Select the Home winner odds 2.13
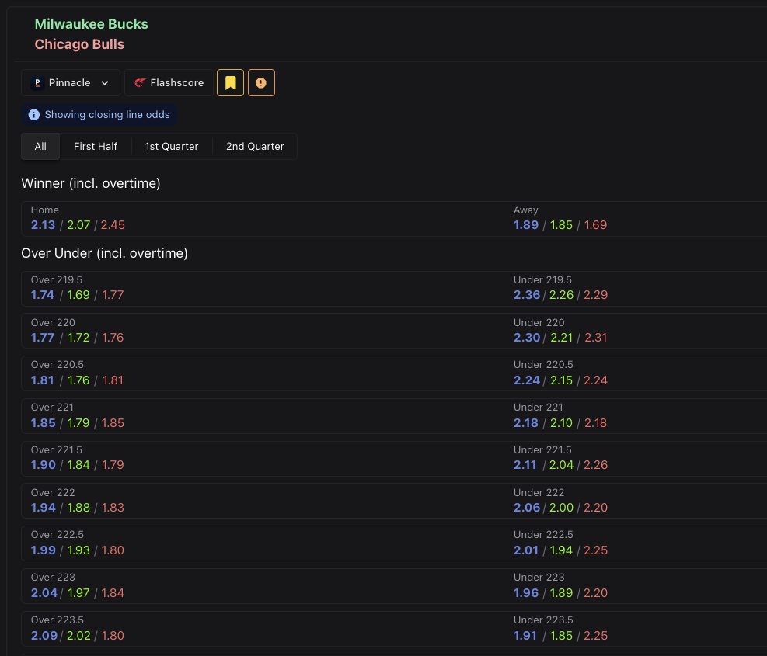The height and width of the screenshot is (656, 767). click(x=44, y=225)
